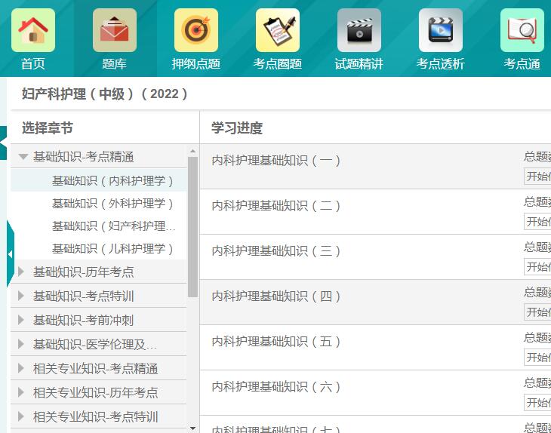The width and height of the screenshot is (551, 433).
Task: Click the 考点圈题 label in navigation
Action: [278, 64]
